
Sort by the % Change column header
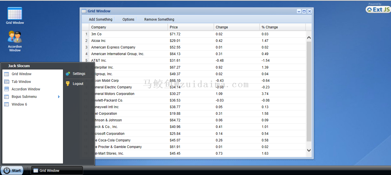point(282,27)
